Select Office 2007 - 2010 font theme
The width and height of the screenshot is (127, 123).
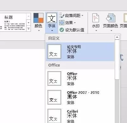click(80, 98)
